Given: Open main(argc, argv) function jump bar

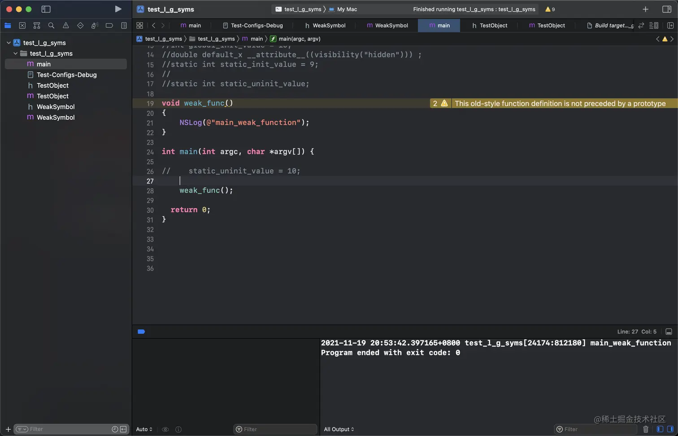Looking at the screenshot, I should coord(295,39).
